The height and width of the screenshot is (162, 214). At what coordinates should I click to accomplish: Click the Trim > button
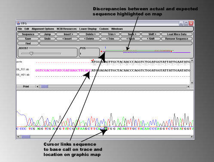[x=110, y=34]
